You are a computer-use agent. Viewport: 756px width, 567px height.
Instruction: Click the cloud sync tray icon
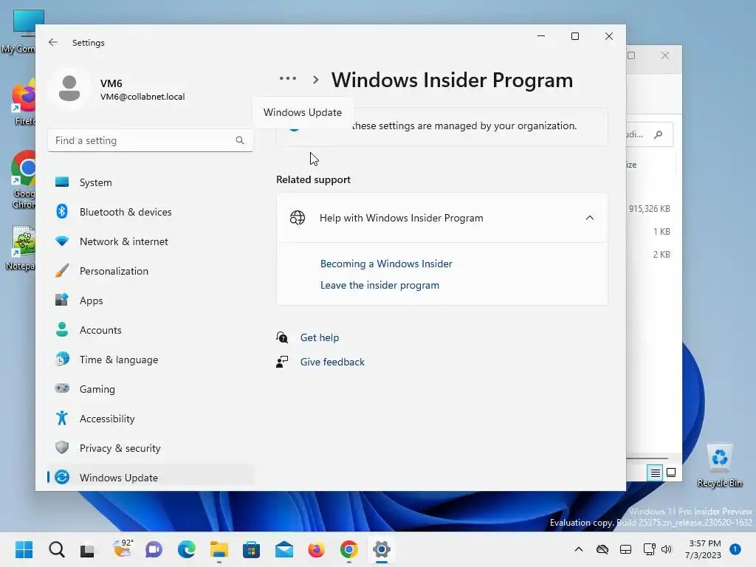(602, 549)
